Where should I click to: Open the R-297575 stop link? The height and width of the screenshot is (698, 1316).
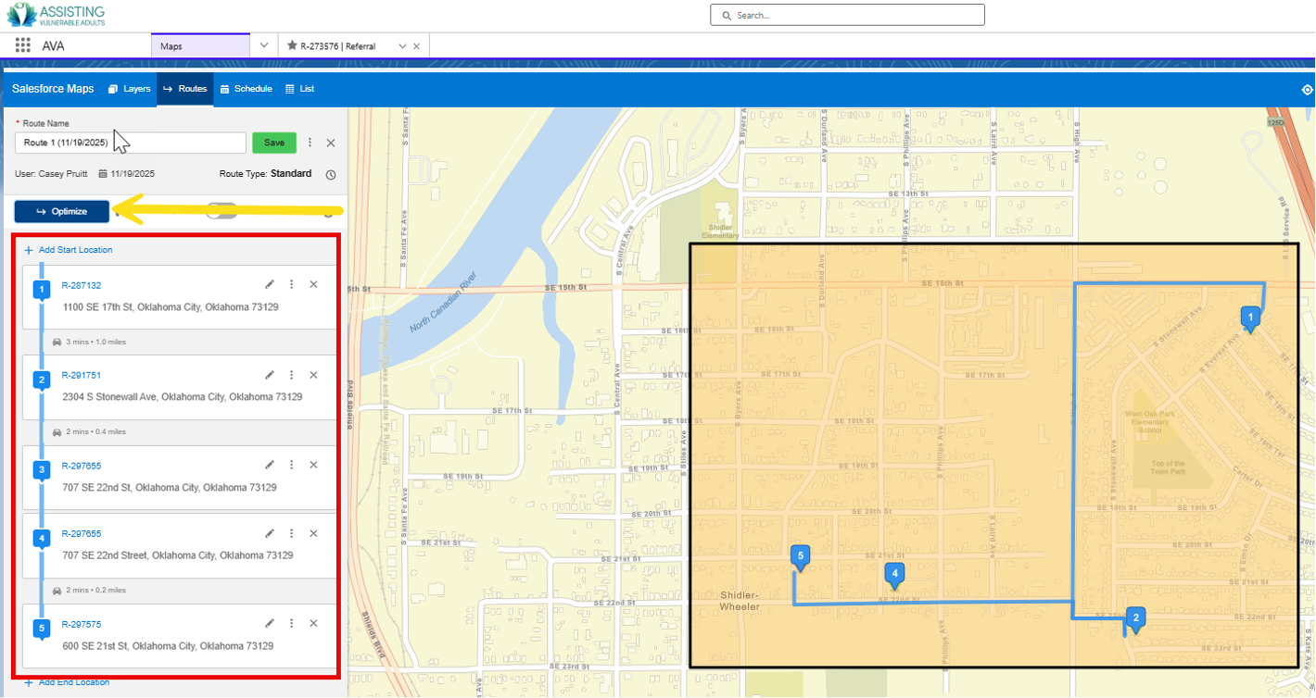click(x=82, y=624)
